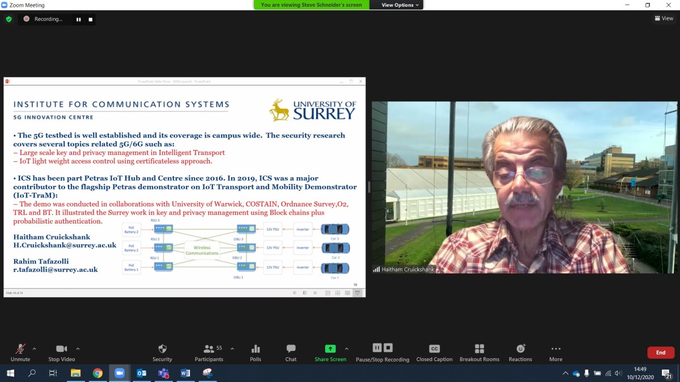
Task: Open the Chat panel
Action: (x=291, y=349)
